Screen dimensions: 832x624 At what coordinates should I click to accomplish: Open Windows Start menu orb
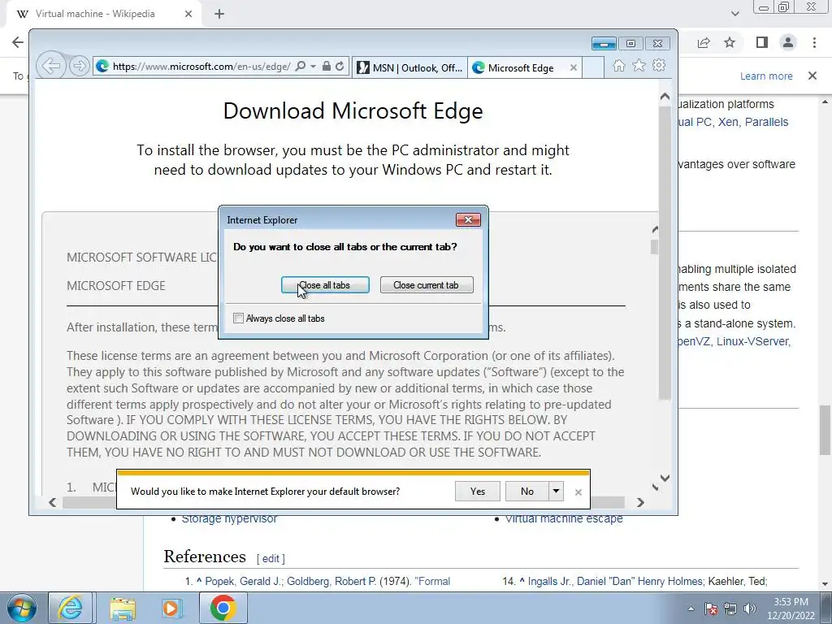21,608
